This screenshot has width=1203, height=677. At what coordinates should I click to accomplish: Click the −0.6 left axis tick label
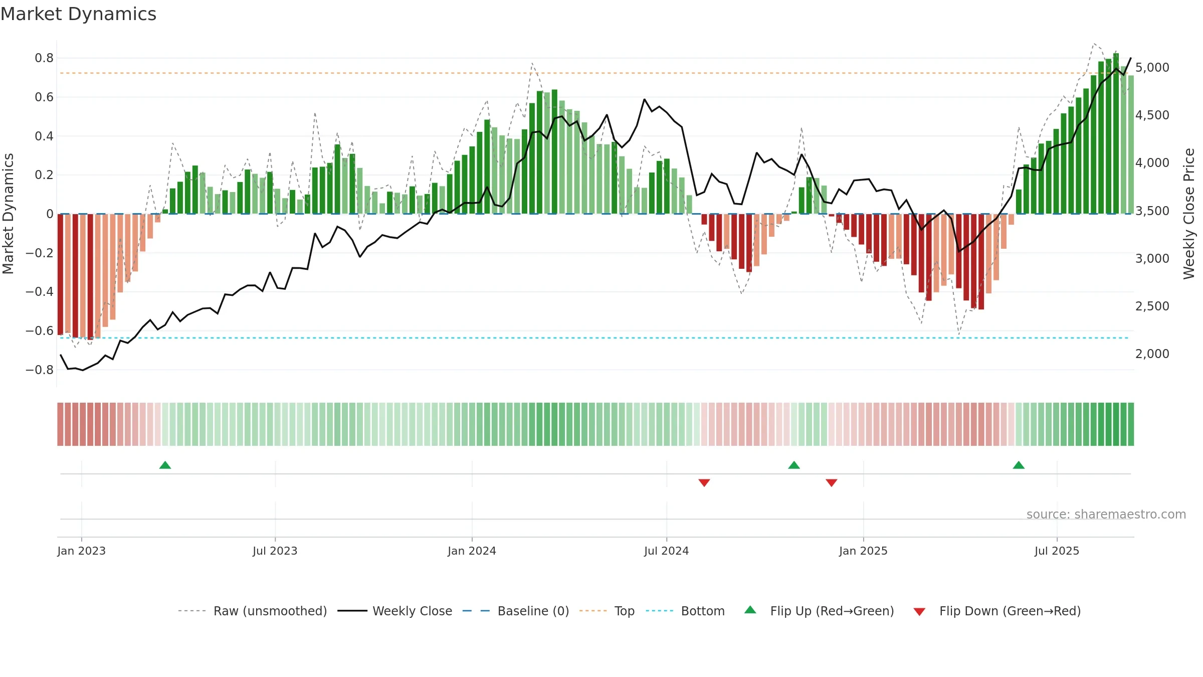(x=40, y=331)
